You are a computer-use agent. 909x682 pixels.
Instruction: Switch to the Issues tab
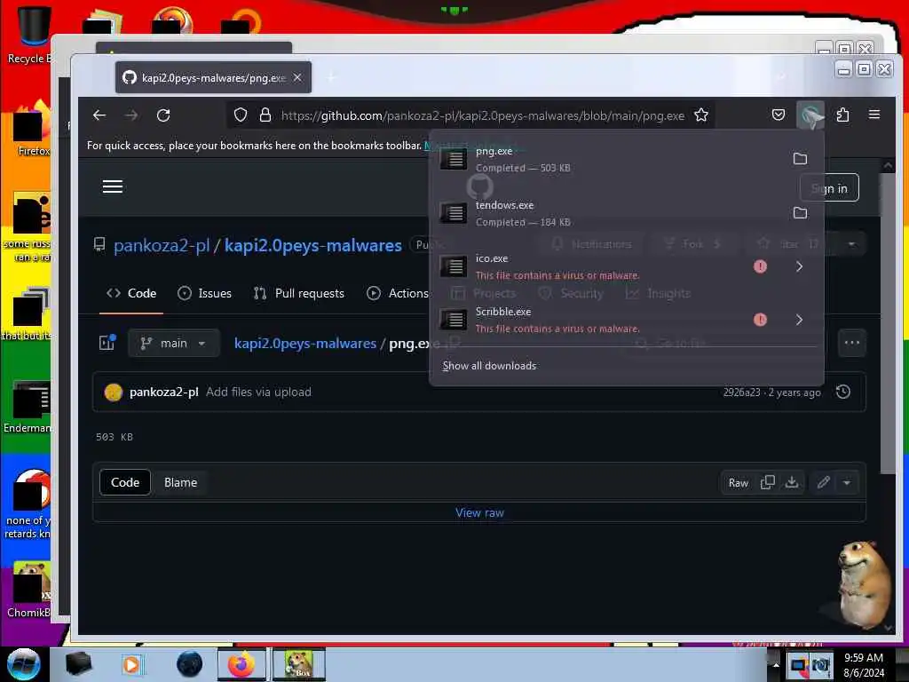205,293
